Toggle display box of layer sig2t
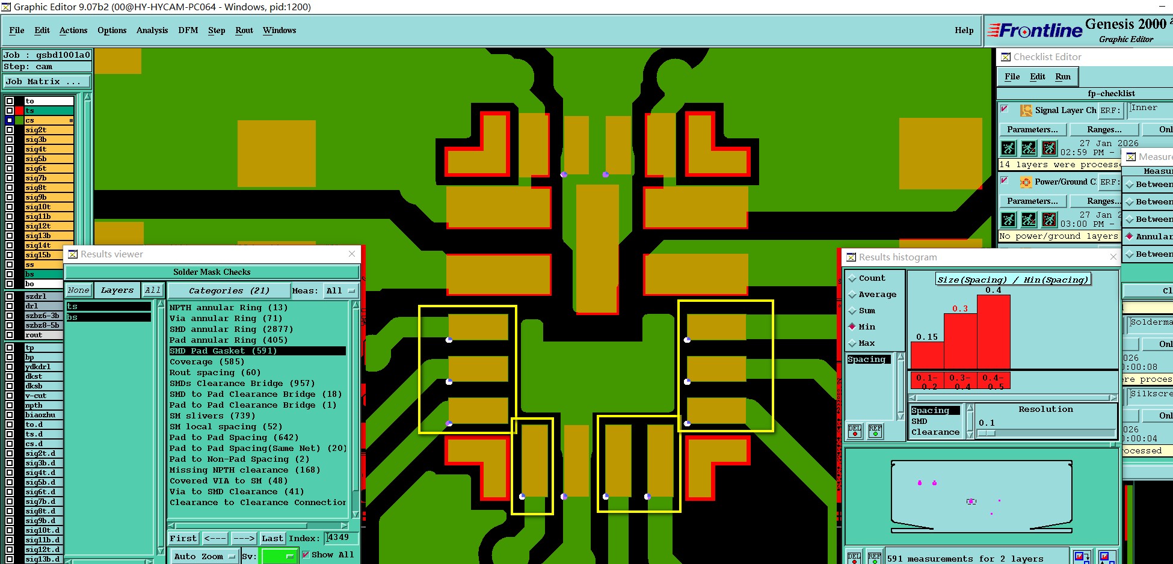Viewport: 1173px width, 564px height. pyautogui.click(x=10, y=130)
